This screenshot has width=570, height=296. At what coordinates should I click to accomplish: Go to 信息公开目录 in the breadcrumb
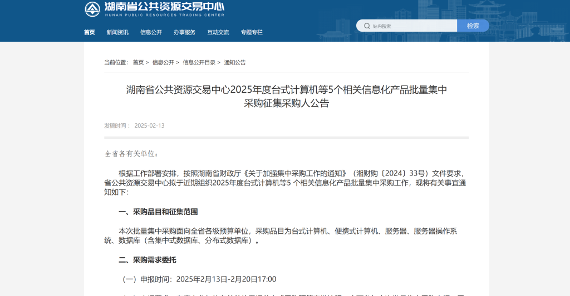coord(199,62)
